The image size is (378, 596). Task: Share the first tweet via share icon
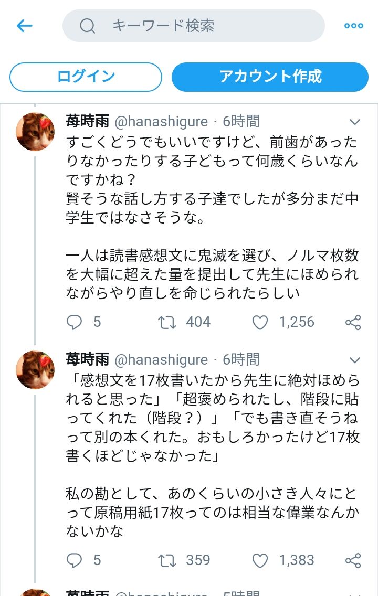point(353,322)
